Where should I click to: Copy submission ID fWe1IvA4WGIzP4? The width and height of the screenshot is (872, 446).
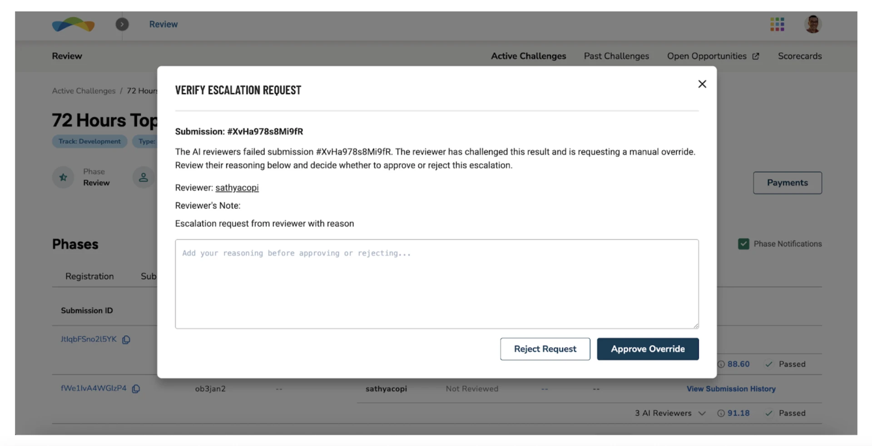[136, 389]
